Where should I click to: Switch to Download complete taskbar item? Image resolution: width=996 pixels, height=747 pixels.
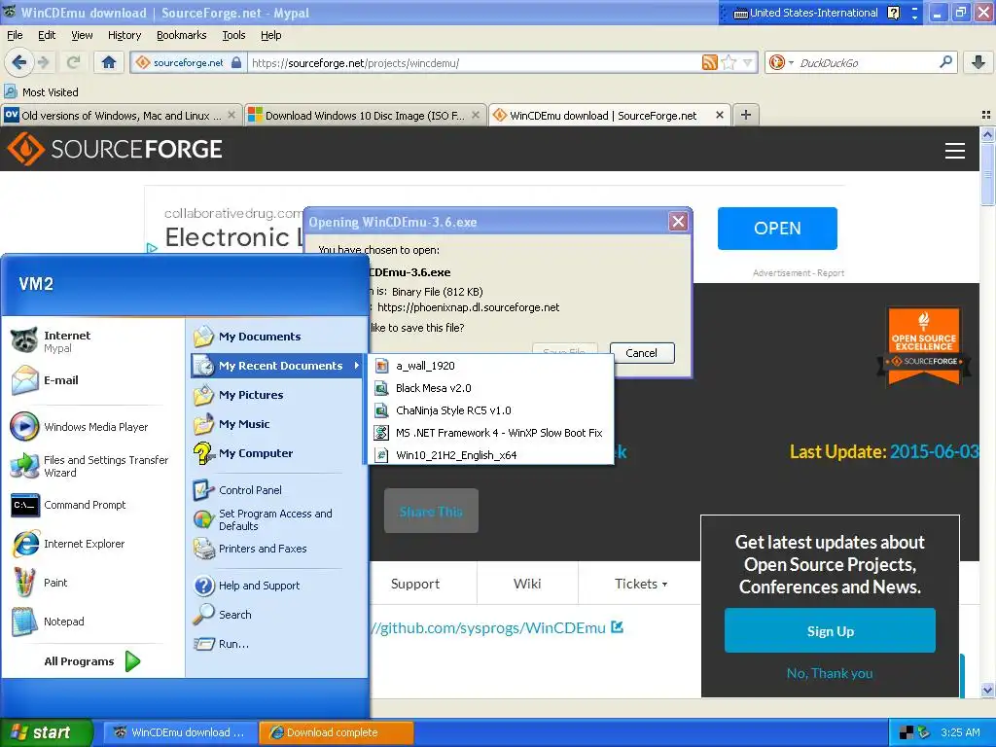click(337, 732)
